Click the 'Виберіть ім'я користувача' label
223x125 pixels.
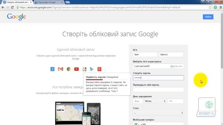[x=147, y=61]
